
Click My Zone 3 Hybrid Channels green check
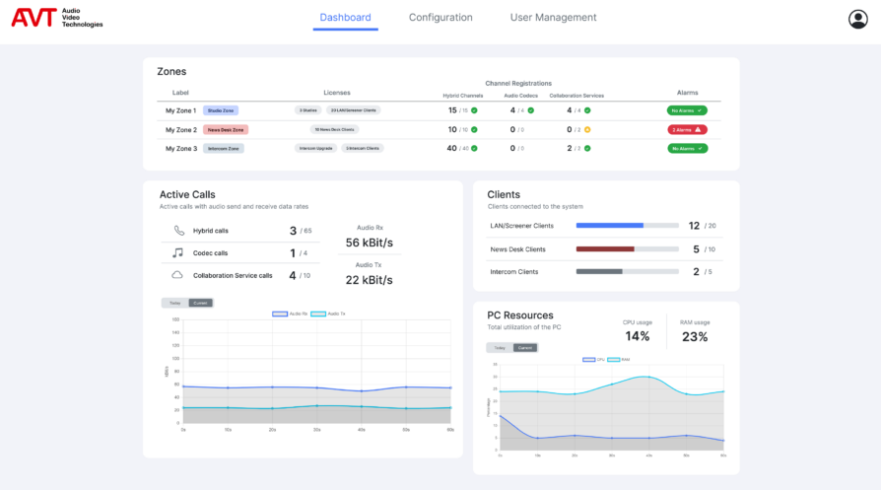[474, 148]
